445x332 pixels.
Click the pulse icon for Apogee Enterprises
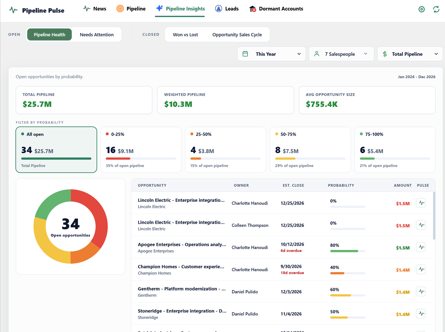(x=421, y=247)
